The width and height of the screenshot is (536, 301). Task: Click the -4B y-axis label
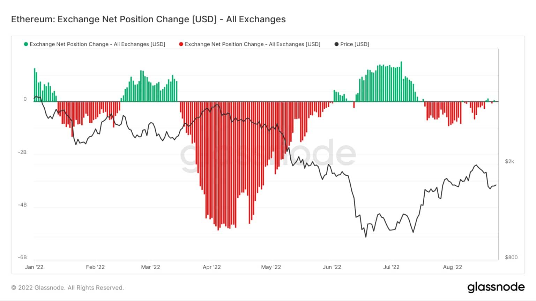pyautogui.click(x=22, y=205)
